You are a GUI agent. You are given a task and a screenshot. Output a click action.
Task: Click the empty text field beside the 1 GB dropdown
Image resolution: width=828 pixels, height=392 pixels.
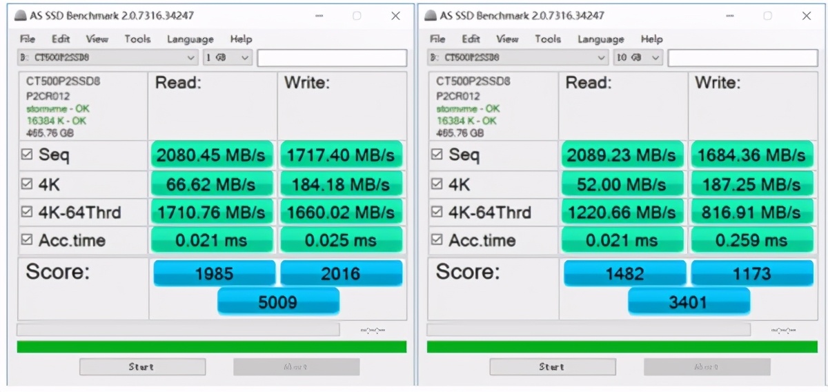tap(331, 58)
